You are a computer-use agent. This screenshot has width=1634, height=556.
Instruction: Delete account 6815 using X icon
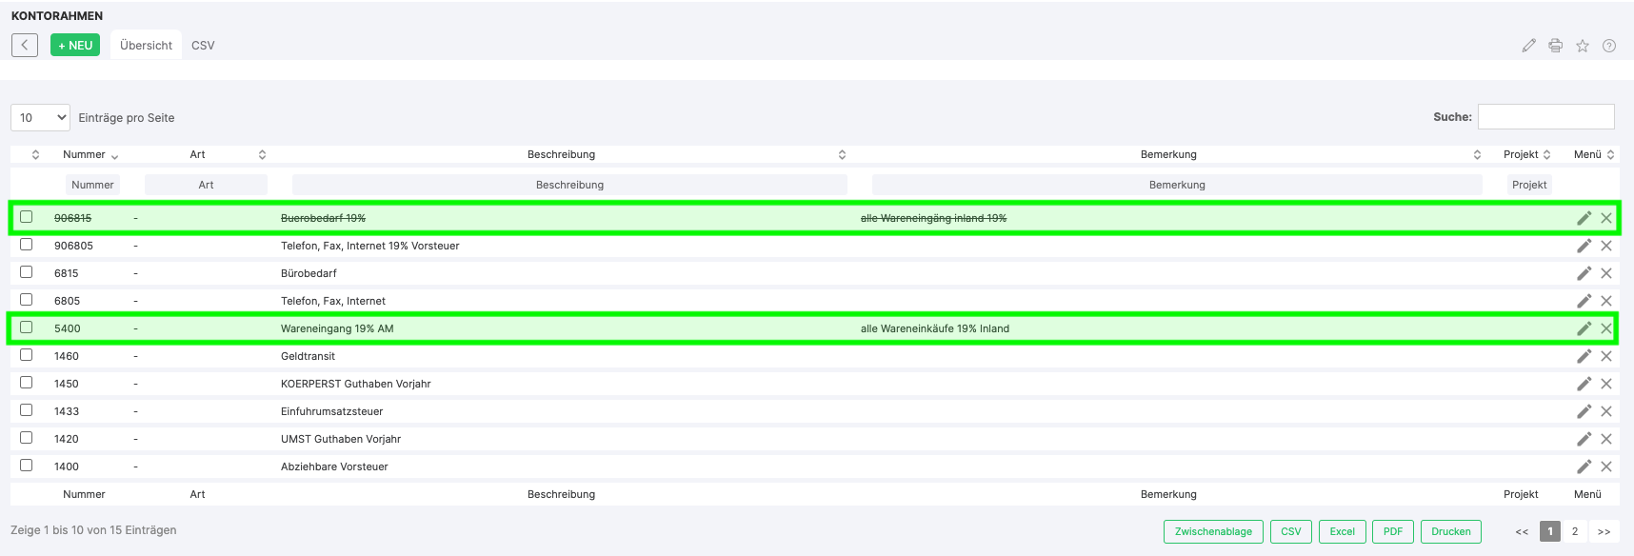(x=1605, y=273)
